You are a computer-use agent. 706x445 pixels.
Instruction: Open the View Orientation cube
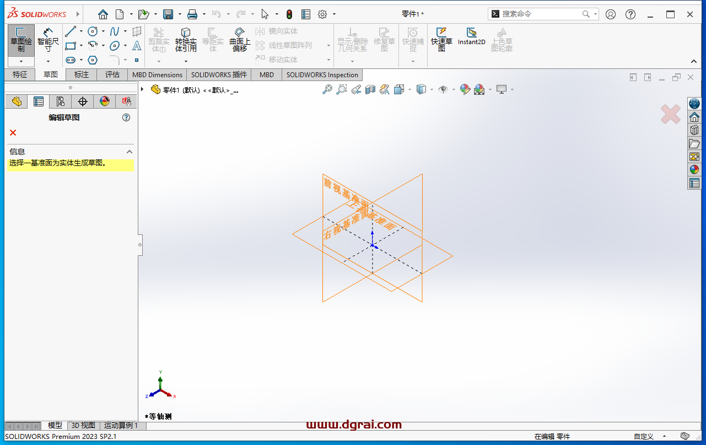(x=399, y=89)
